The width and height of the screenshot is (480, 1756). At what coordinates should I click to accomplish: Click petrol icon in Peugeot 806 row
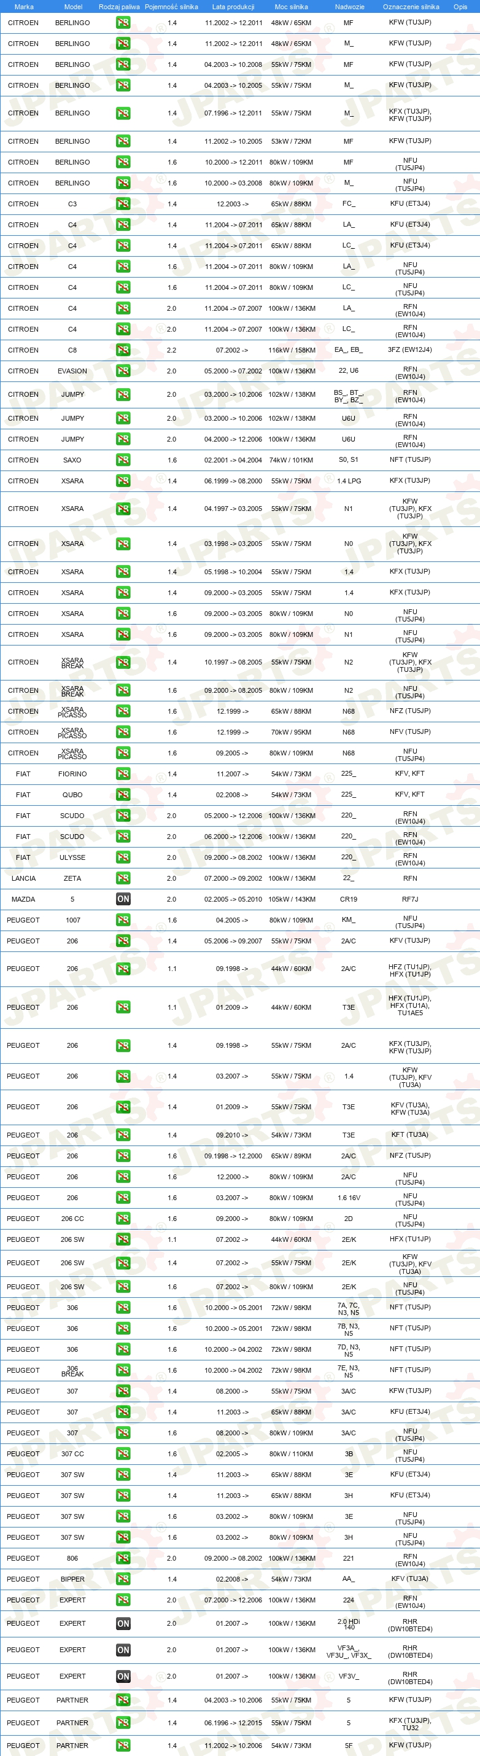pos(123,1558)
